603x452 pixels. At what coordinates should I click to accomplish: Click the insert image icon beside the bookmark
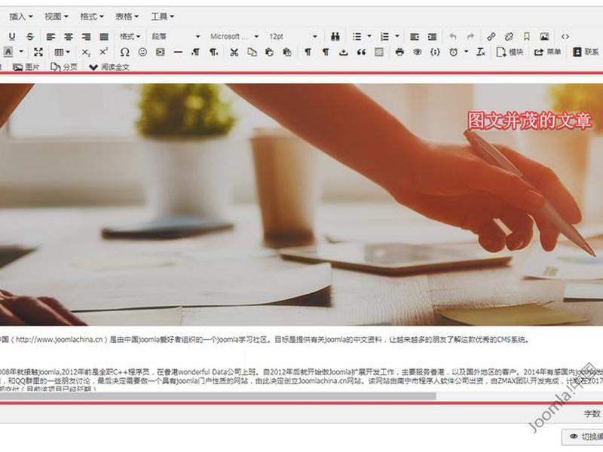[x=544, y=36]
